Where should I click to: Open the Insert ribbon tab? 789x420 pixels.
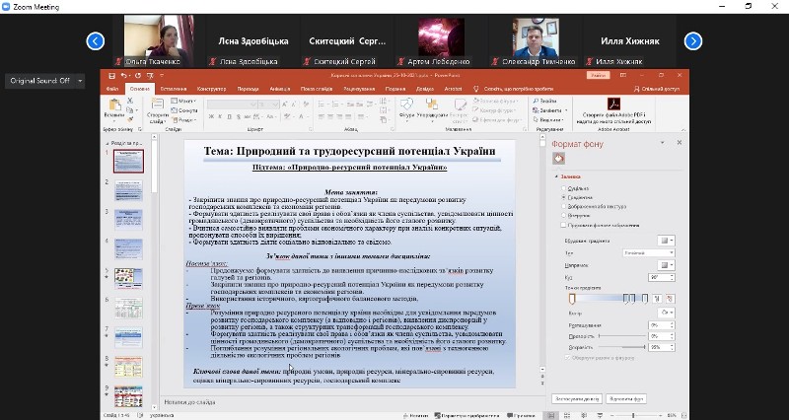point(173,89)
